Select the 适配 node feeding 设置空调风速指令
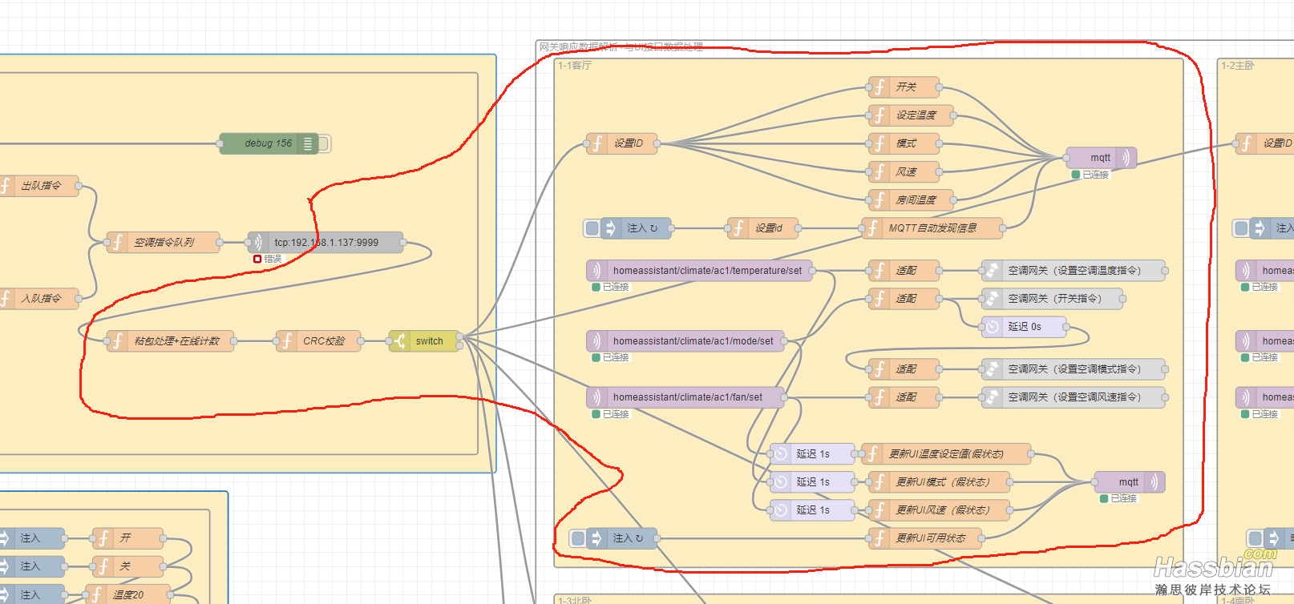Image resolution: width=1294 pixels, height=604 pixels. pyautogui.click(x=904, y=397)
